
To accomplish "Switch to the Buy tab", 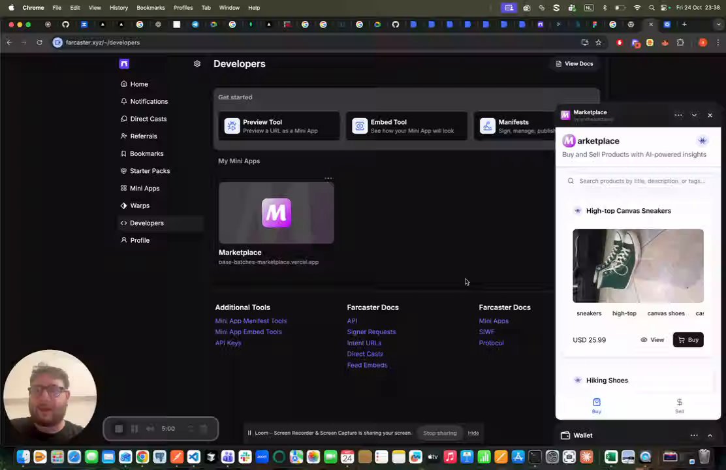I will 596,405.
